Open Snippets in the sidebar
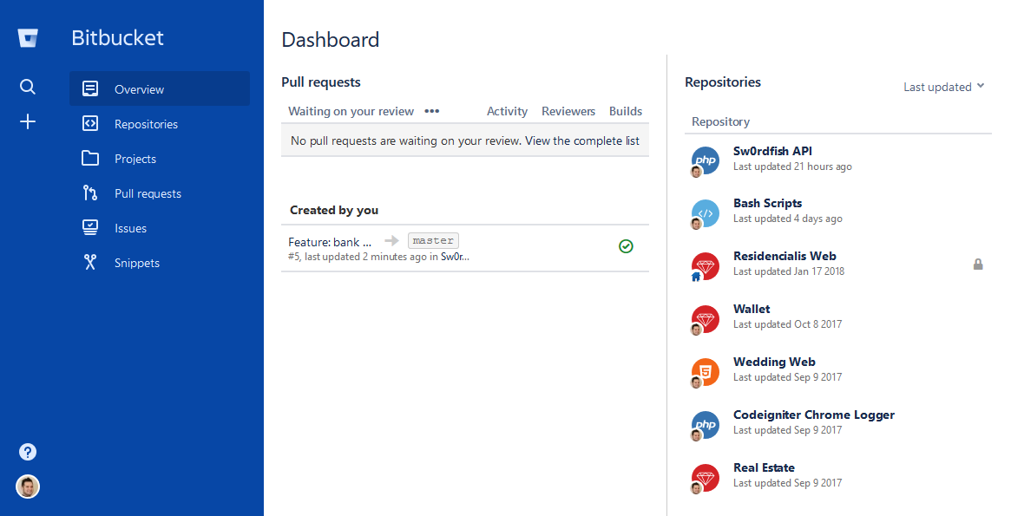 point(160,262)
